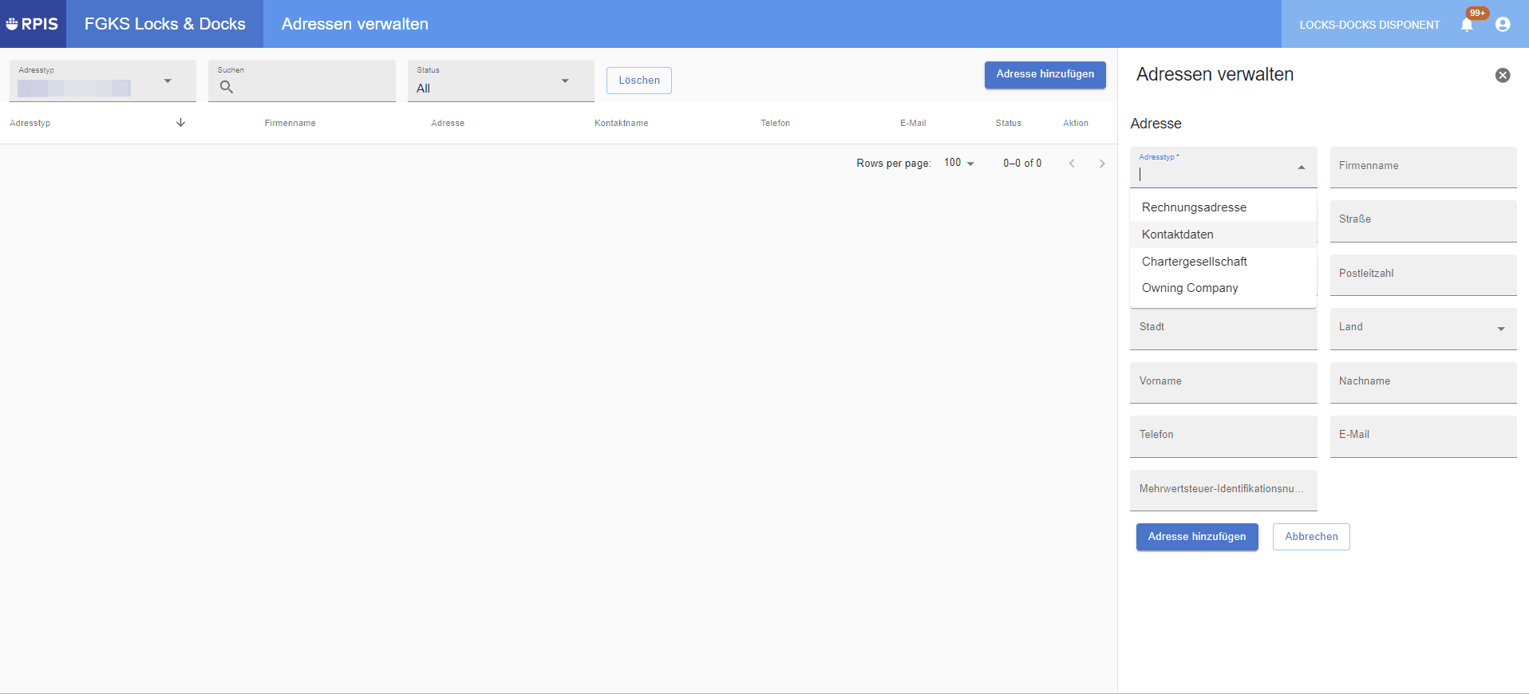The image size is (1529, 694).
Task: Focus the Stadt input field
Action: pyautogui.click(x=1223, y=329)
